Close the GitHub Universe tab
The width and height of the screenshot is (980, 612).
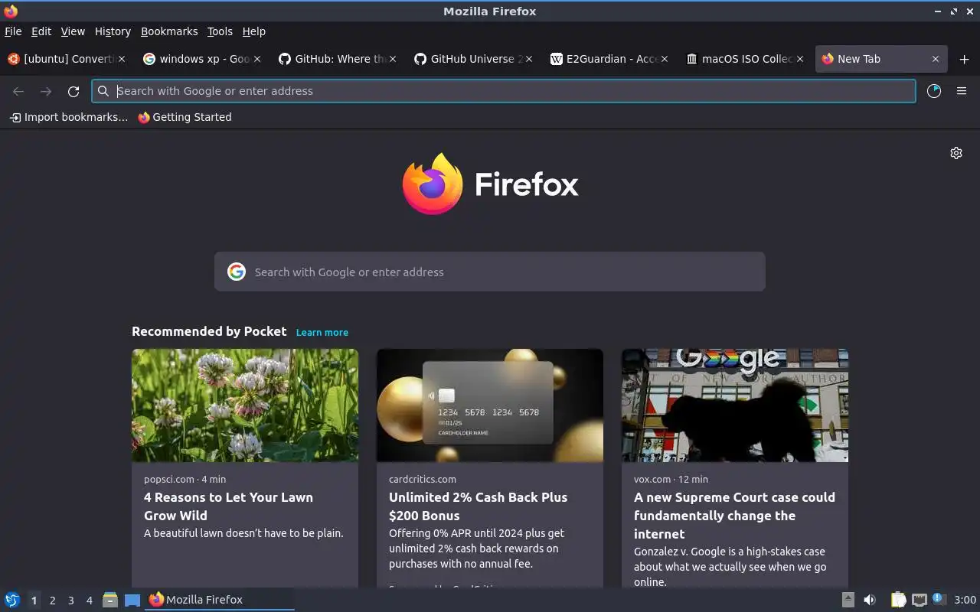528,59
